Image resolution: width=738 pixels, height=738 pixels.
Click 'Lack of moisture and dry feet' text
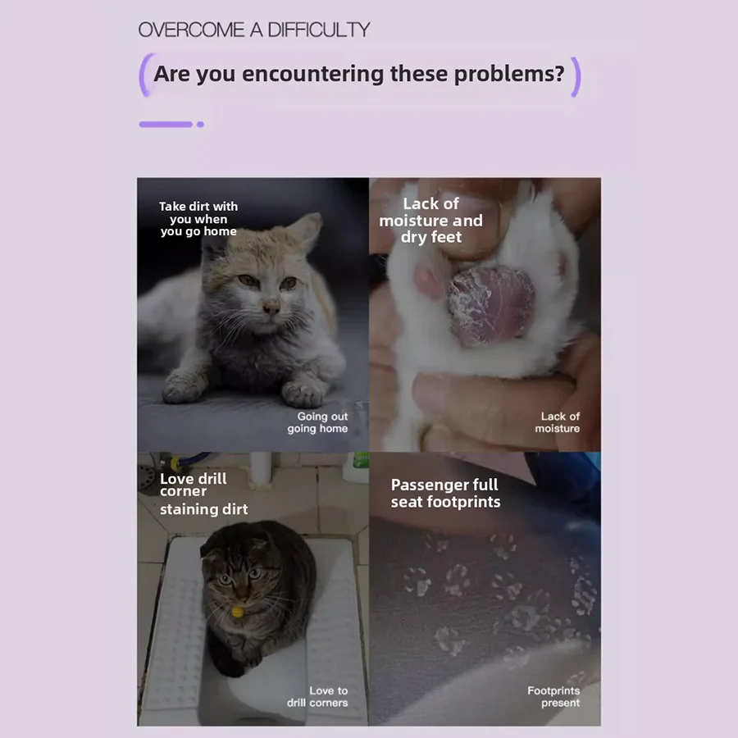[x=430, y=221]
